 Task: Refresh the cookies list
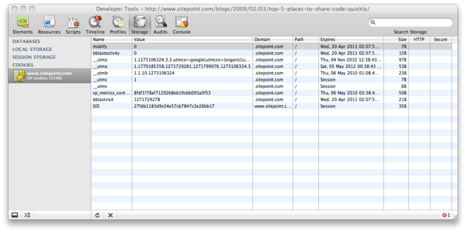(97, 215)
